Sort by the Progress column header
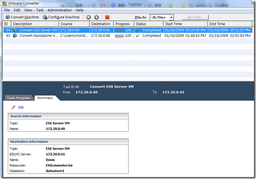This screenshot has height=179, width=256. point(124,24)
